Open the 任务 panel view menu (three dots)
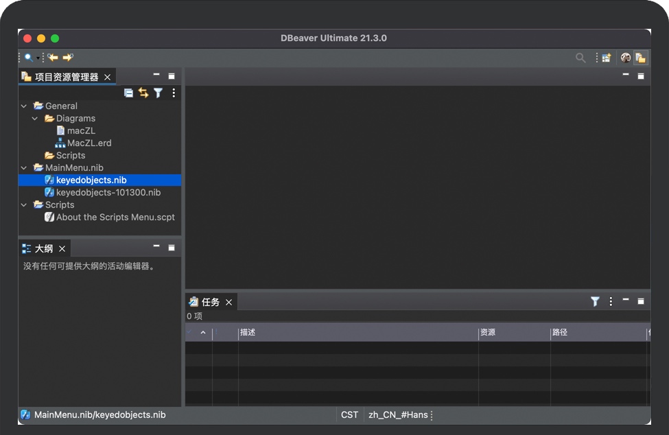The image size is (669, 435). [611, 301]
